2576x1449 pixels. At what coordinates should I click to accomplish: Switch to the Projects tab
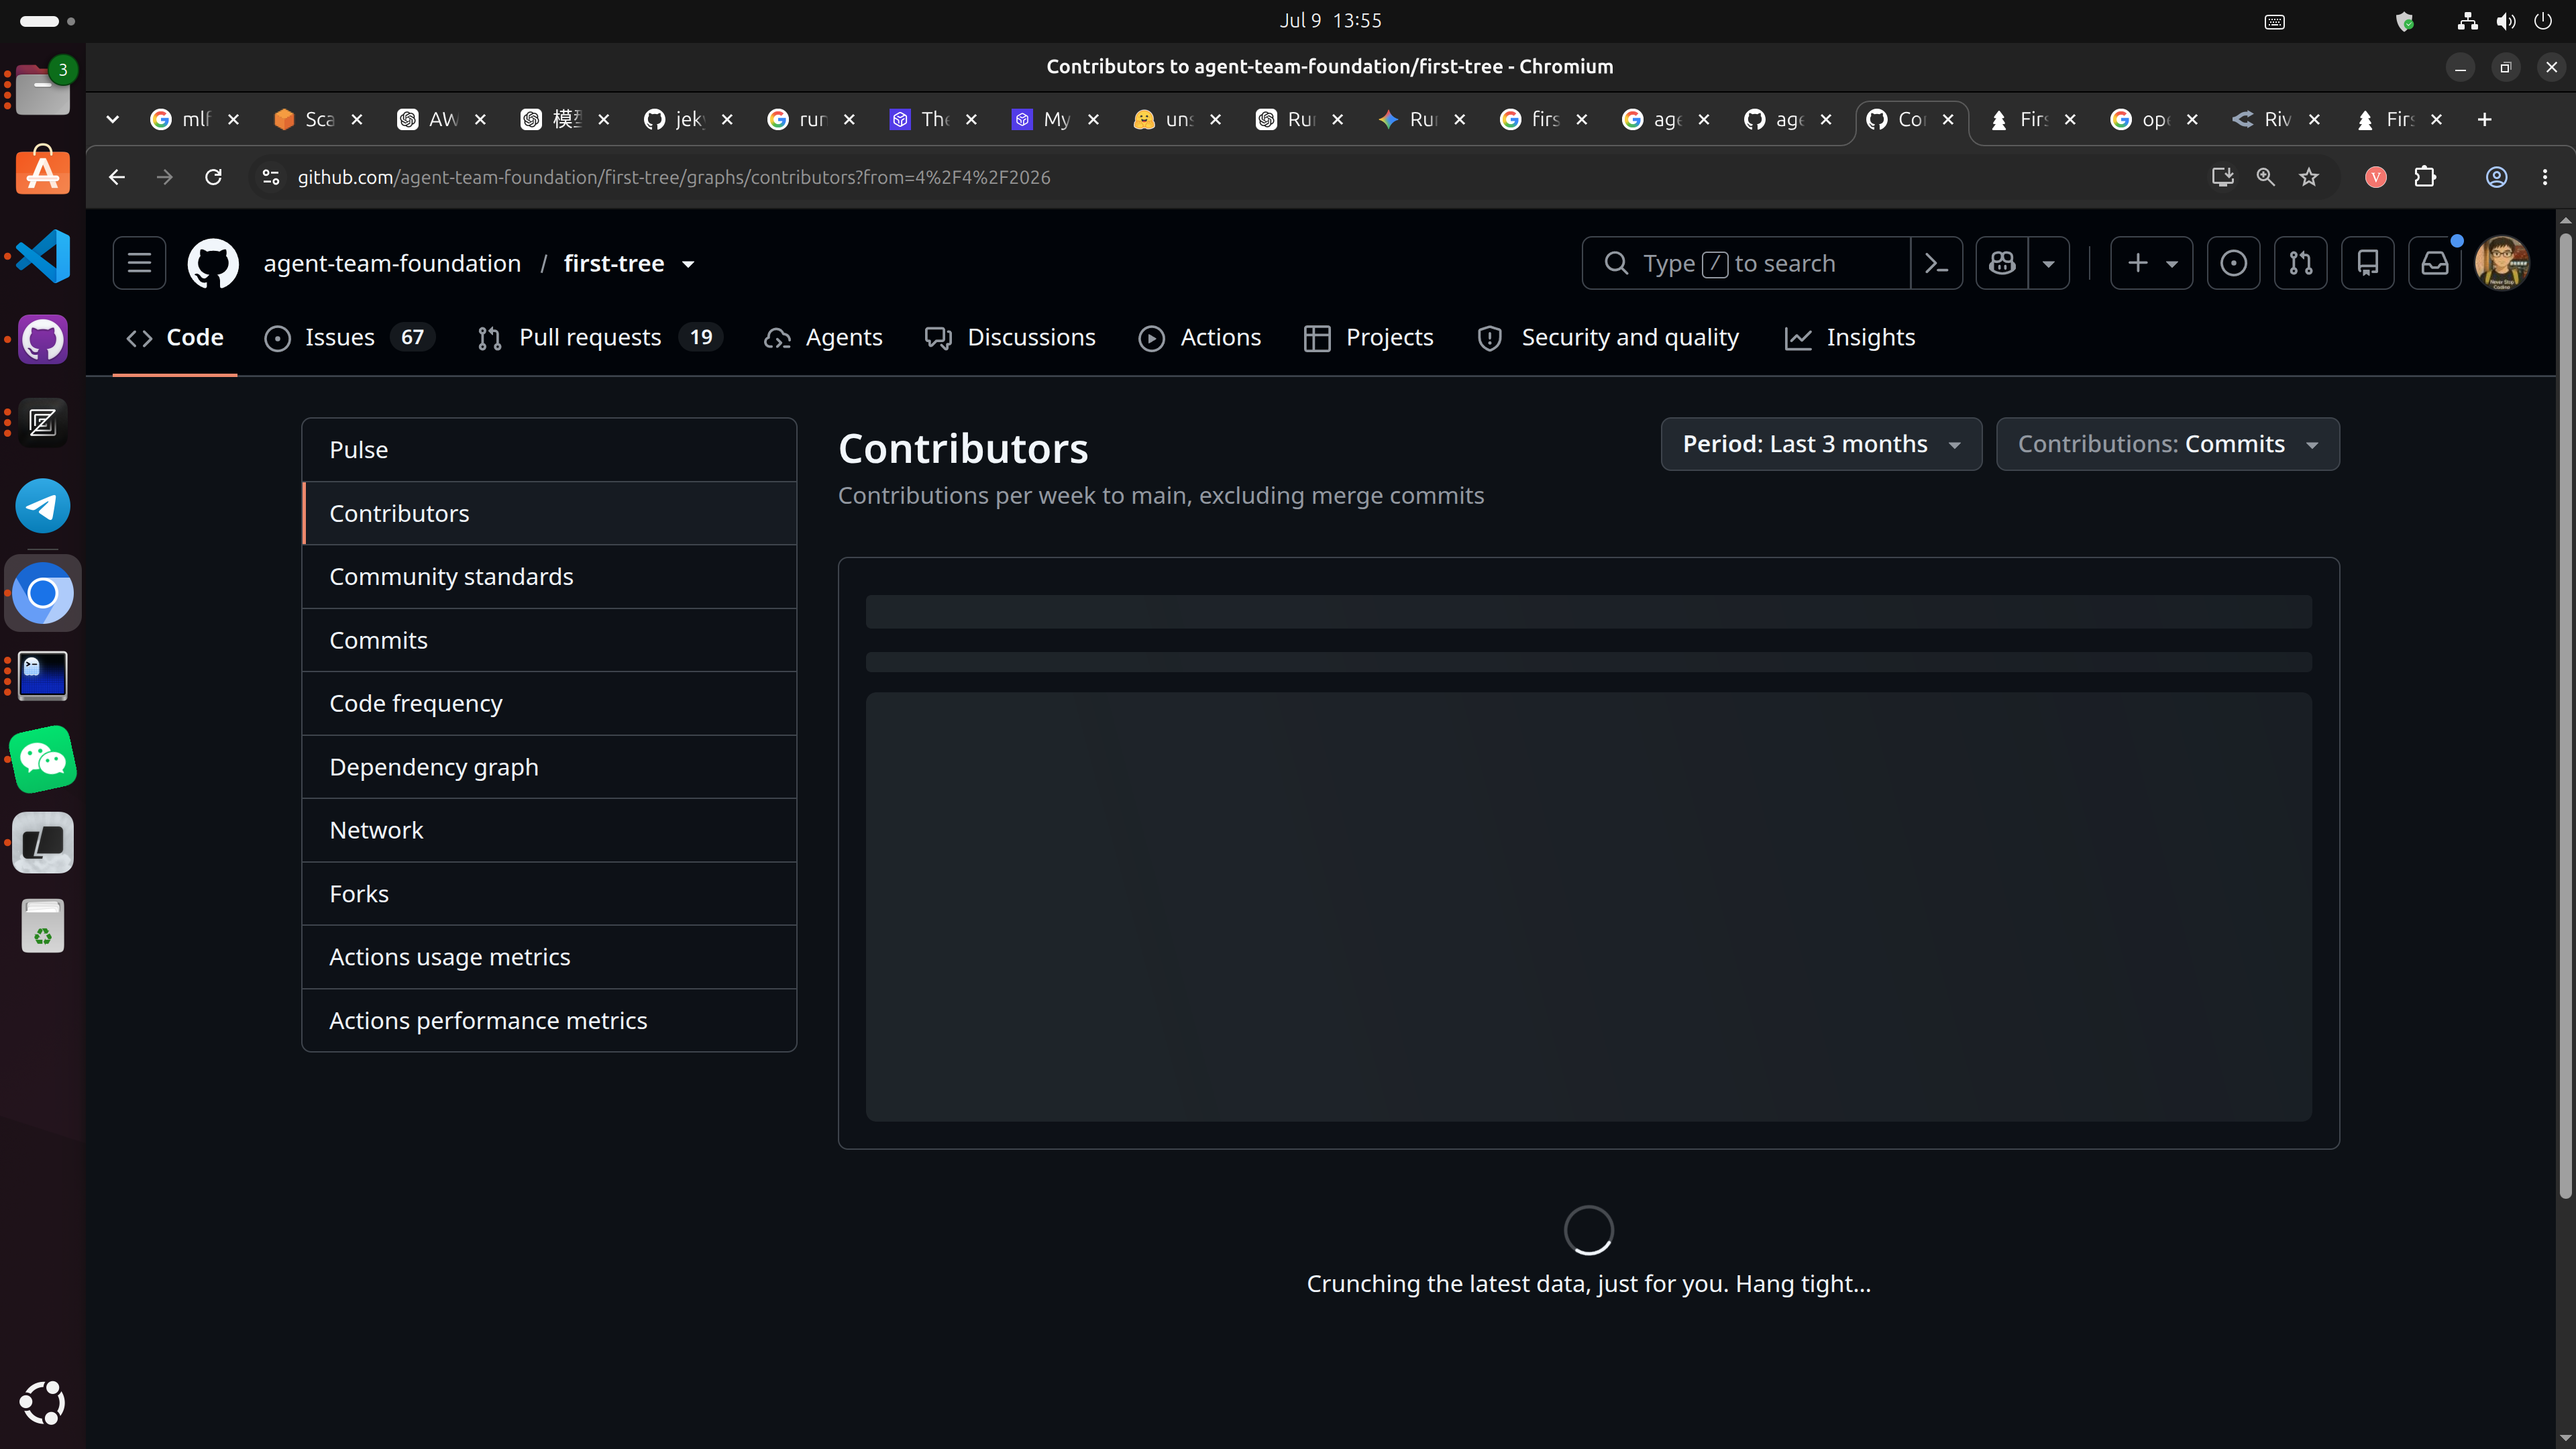(x=1369, y=337)
